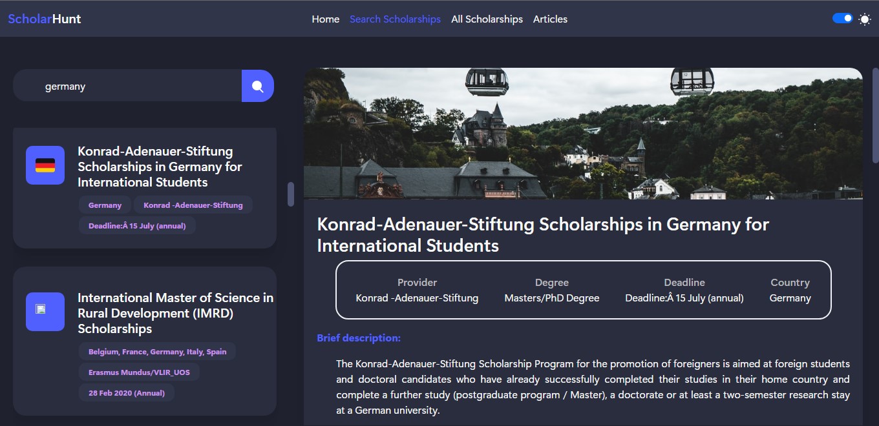Click the 'Degree' label in info box
Viewport: 879px width, 426px height.
[552, 283]
